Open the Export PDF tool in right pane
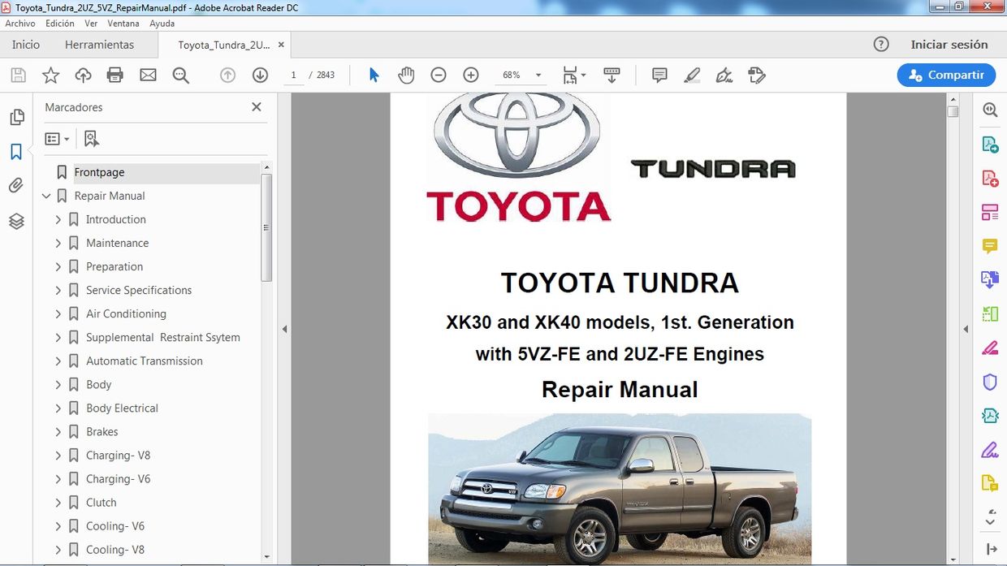1007x566 pixels. click(x=990, y=145)
